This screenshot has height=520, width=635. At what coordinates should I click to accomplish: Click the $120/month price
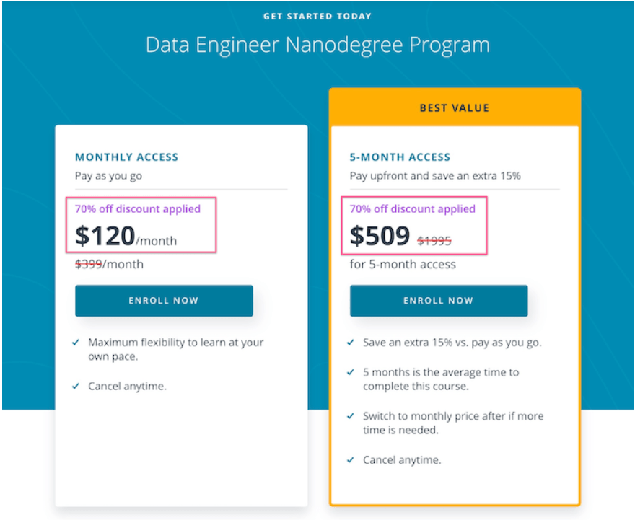(126, 236)
